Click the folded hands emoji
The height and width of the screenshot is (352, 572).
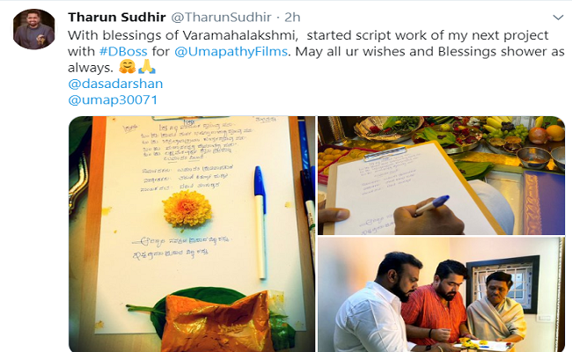[x=147, y=67]
